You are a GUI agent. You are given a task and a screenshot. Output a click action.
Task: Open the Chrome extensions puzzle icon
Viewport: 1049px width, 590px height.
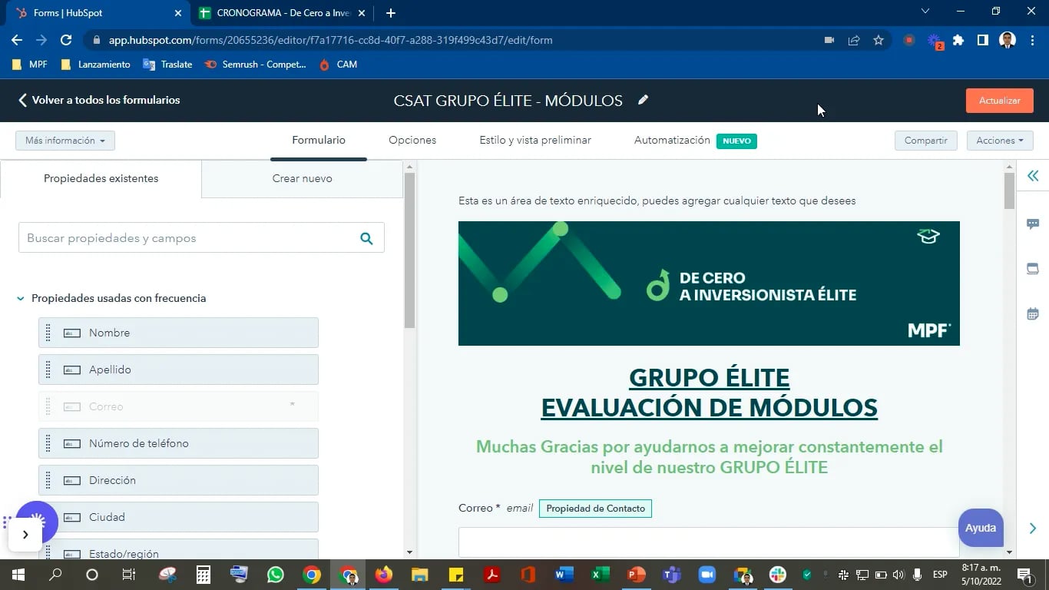click(x=958, y=40)
